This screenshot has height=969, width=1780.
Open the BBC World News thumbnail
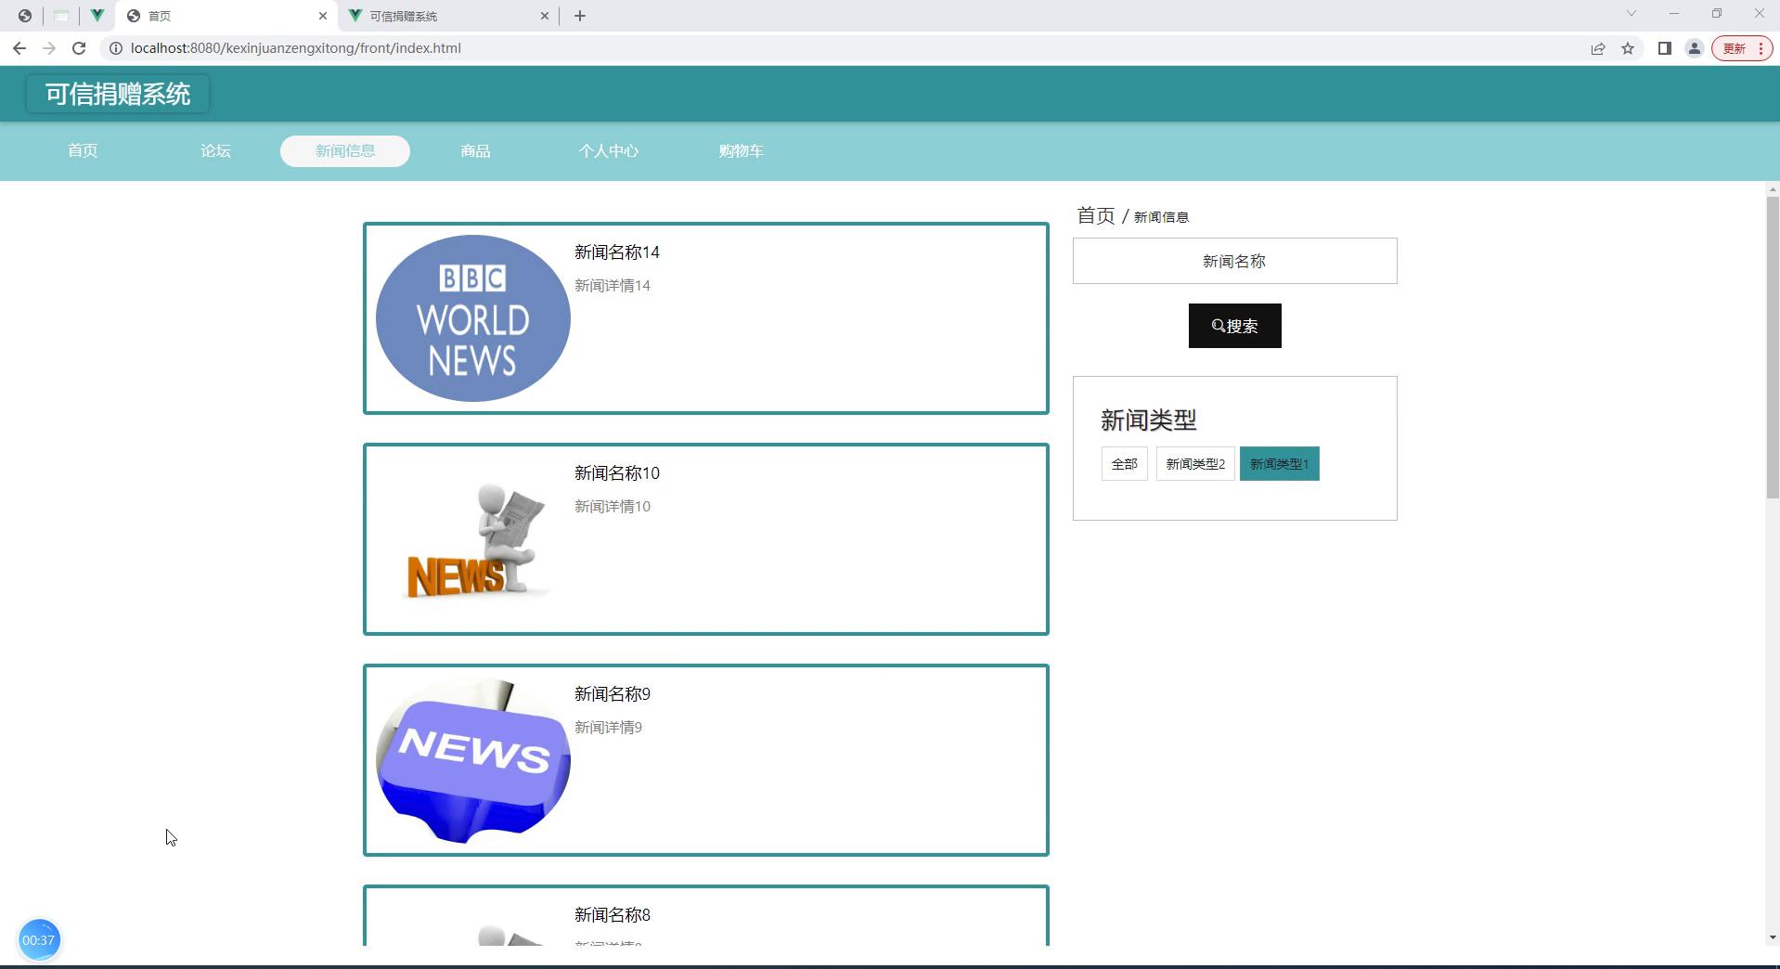click(x=473, y=318)
